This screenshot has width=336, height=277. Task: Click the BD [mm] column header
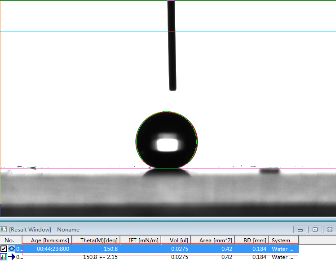click(252, 240)
